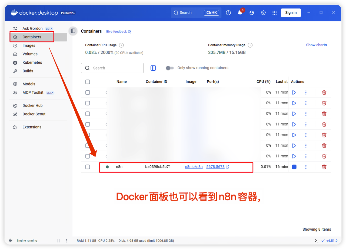Screen dimensions: 346x249
Task: Delete the n8n container
Action: pos(324,167)
